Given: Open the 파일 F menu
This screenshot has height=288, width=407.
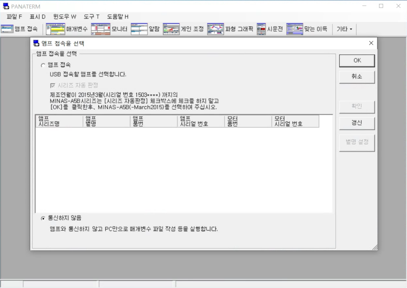Looking at the screenshot, I should pos(14,17).
